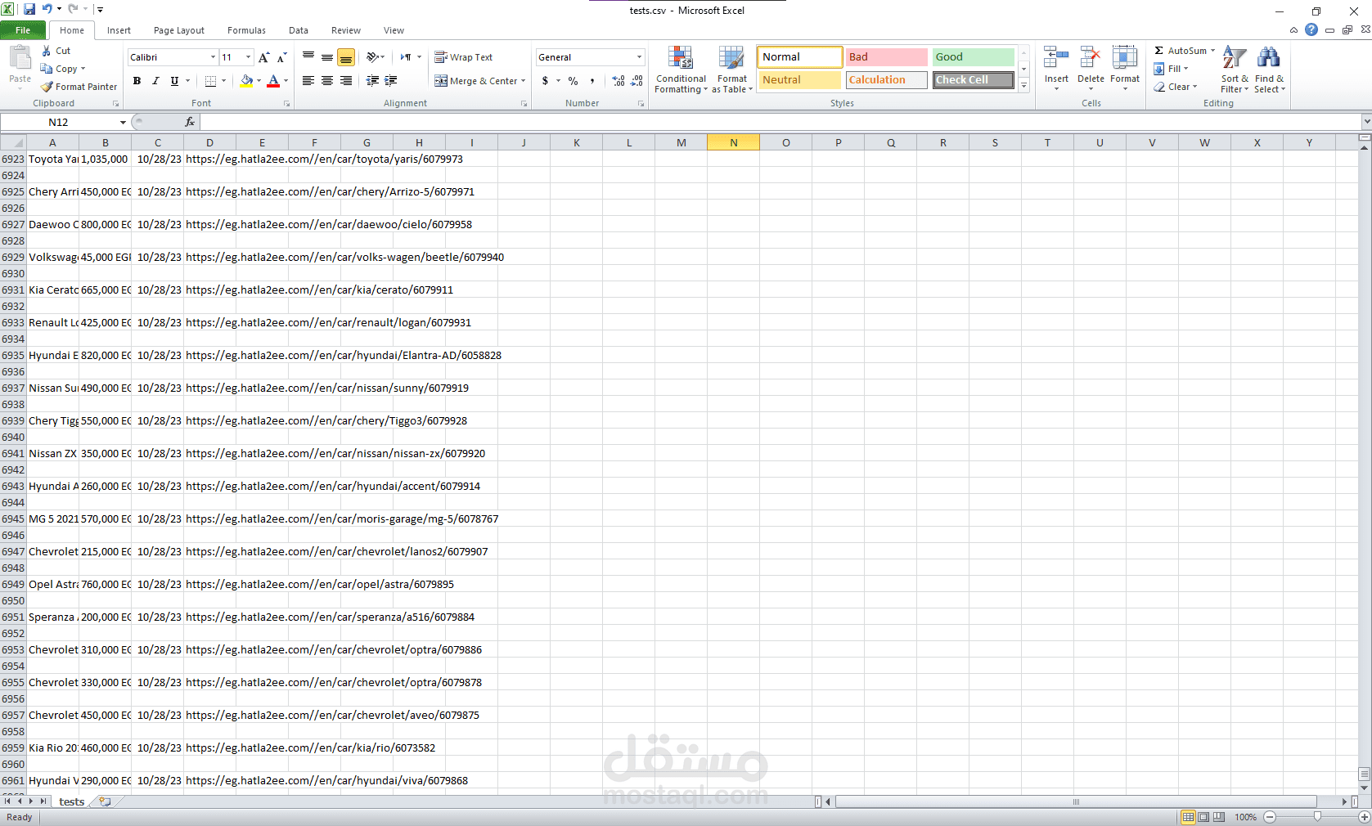This screenshot has height=826, width=1372.
Task: Apply the Normal cell style
Action: (x=800, y=57)
